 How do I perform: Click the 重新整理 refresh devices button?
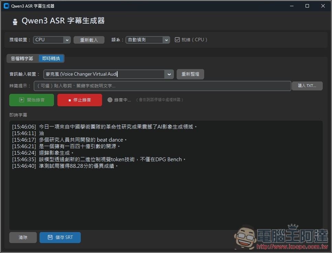(x=190, y=74)
